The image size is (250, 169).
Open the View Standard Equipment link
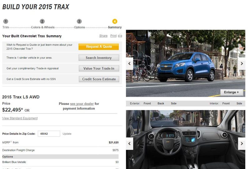[x=20, y=118]
